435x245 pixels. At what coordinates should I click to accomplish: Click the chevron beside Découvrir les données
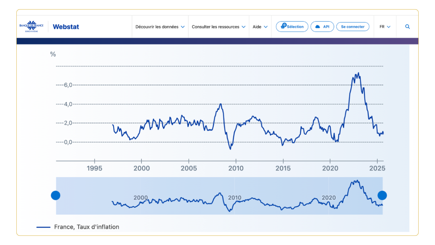coord(183,27)
